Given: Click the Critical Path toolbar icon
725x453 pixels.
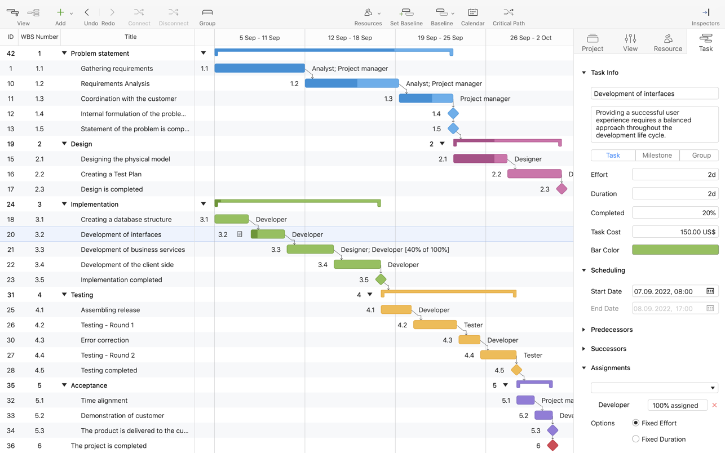Looking at the screenshot, I should click(509, 12).
